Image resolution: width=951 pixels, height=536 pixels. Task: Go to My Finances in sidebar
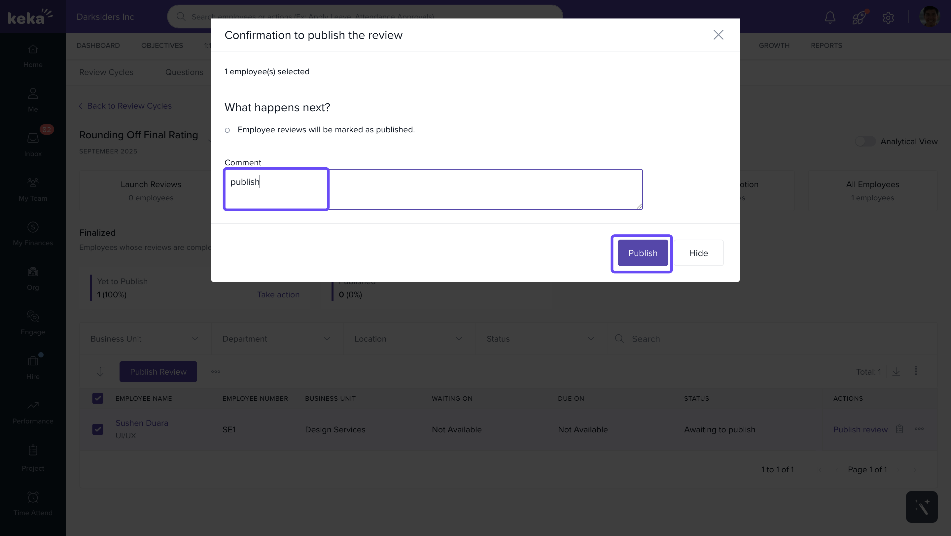click(33, 233)
